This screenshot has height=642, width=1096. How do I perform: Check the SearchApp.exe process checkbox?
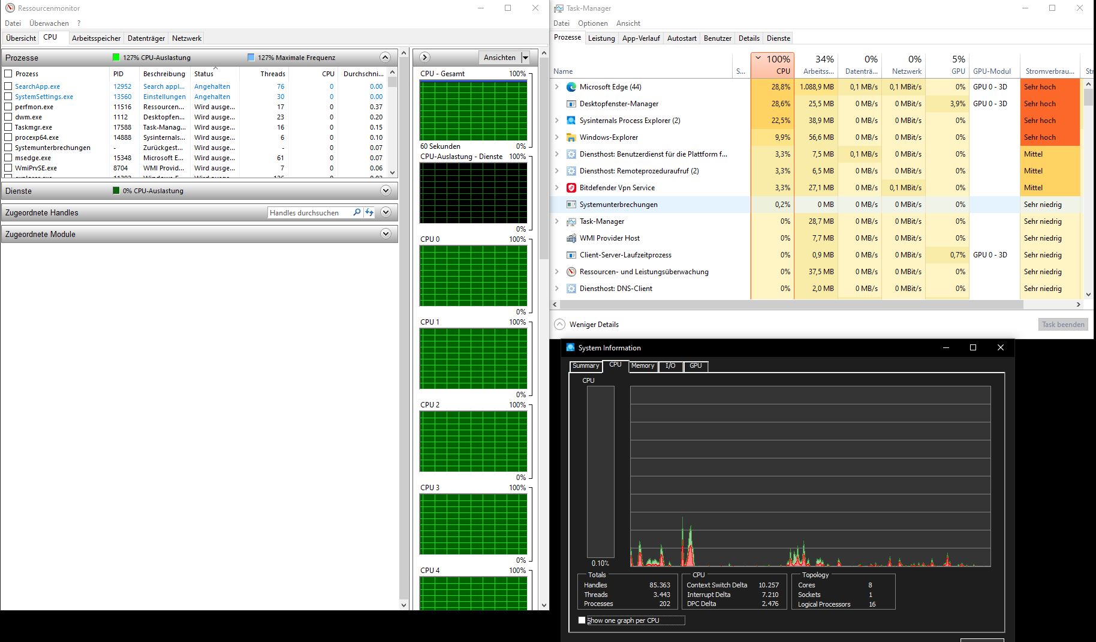[8, 86]
